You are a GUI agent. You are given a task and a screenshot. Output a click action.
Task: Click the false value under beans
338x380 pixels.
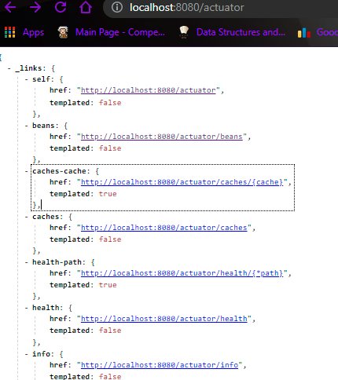pyautogui.click(x=110, y=148)
